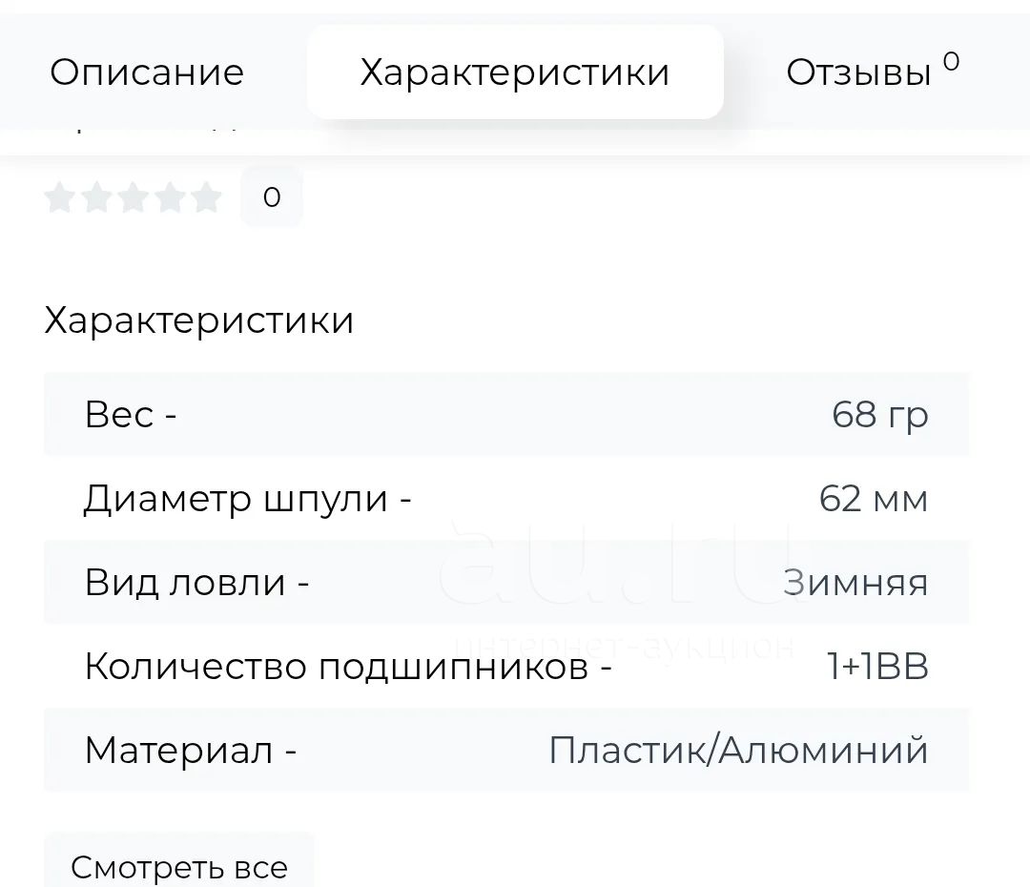Click the fourth rating star
Screen dimensions: 1030x887
coord(170,197)
